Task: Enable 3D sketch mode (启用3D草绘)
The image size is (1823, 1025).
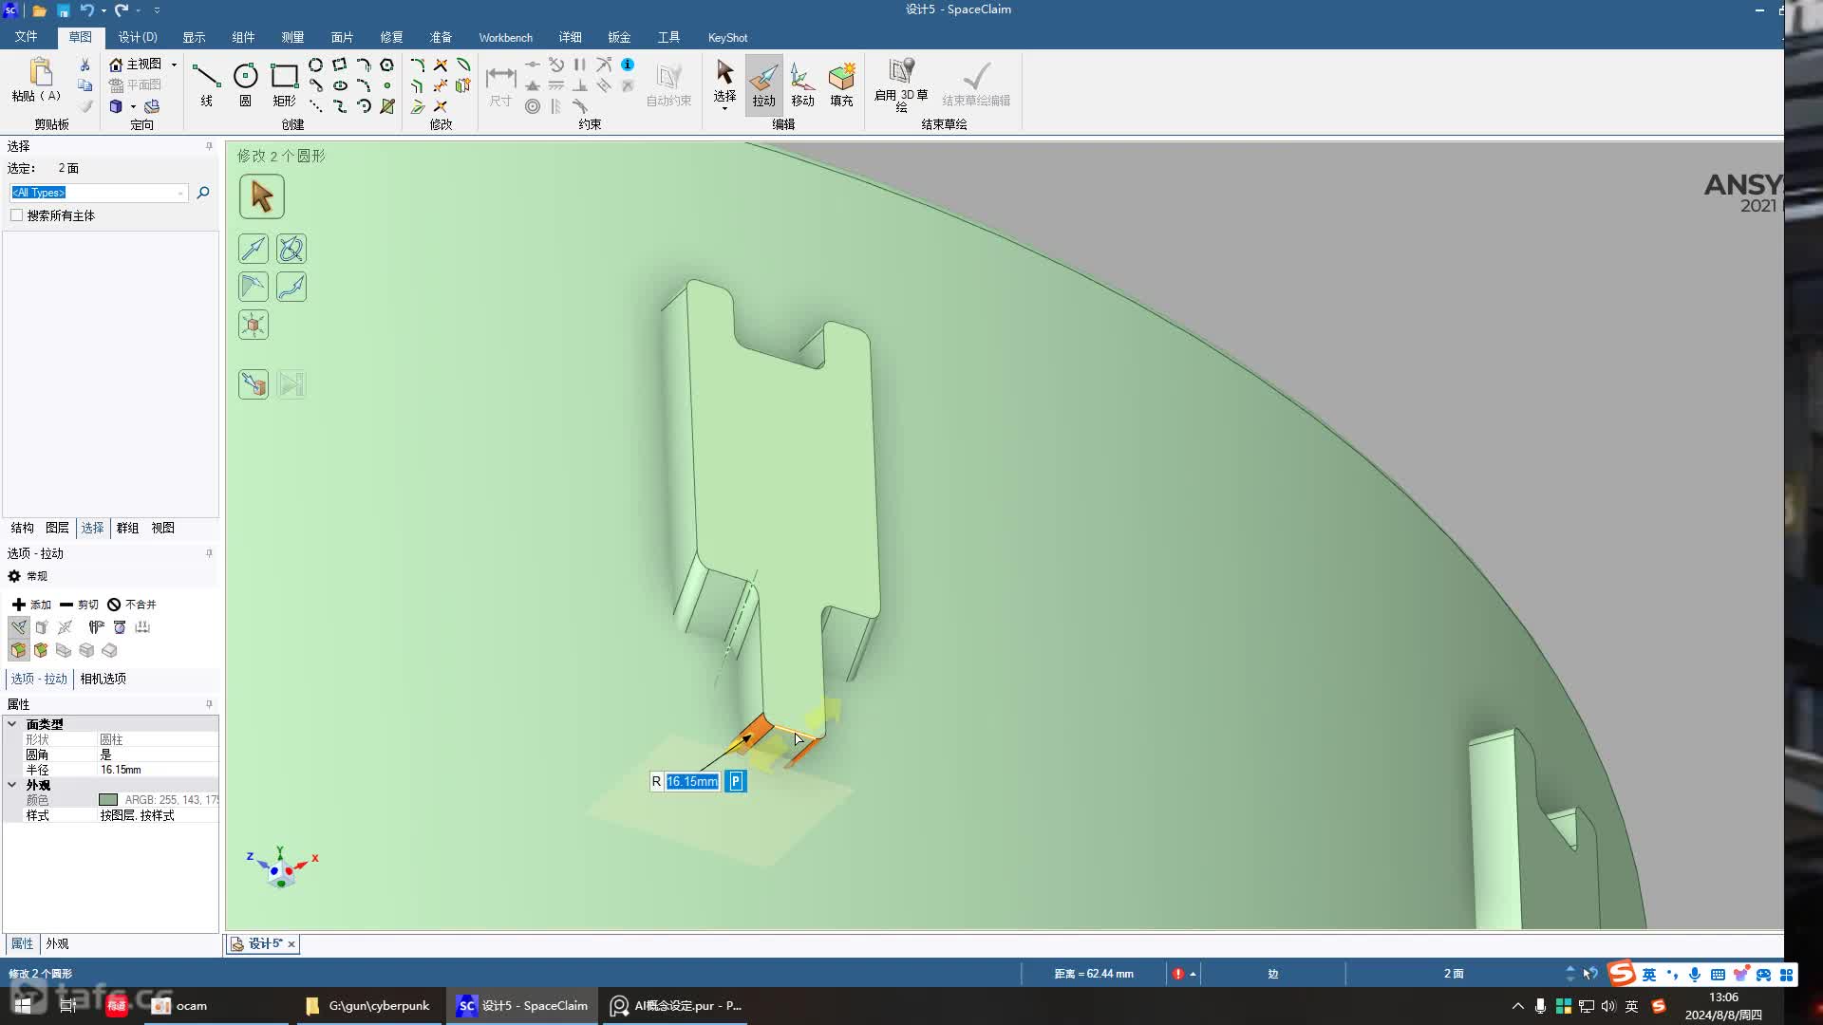Action: (x=901, y=84)
